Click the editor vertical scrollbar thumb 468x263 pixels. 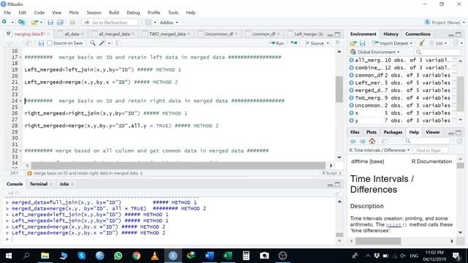(339, 89)
